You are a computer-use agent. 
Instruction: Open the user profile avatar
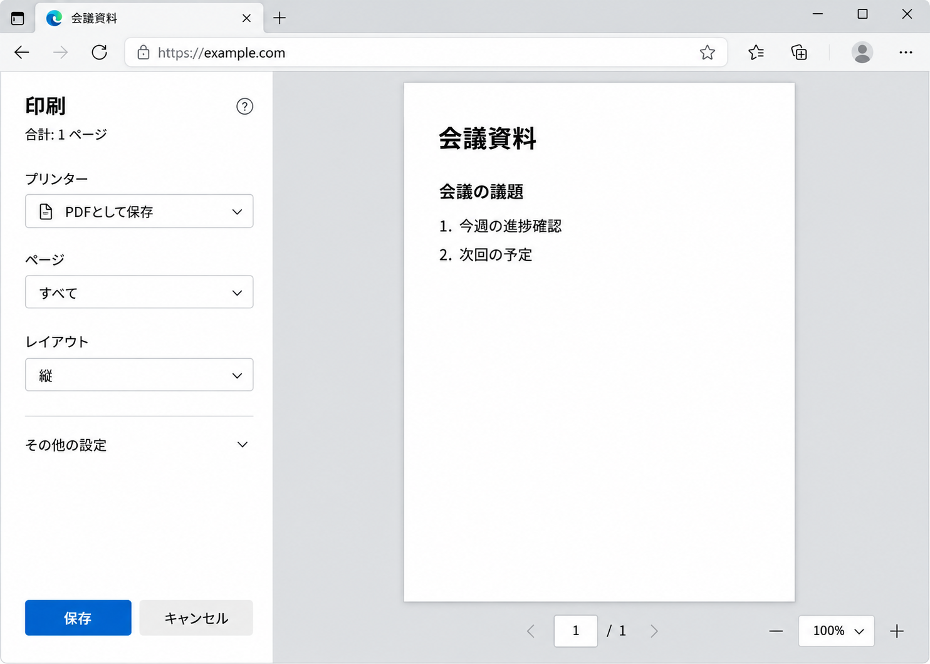pyautogui.click(x=862, y=53)
